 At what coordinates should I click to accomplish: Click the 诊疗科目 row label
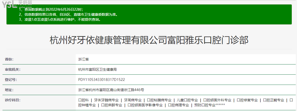tap(13, 100)
